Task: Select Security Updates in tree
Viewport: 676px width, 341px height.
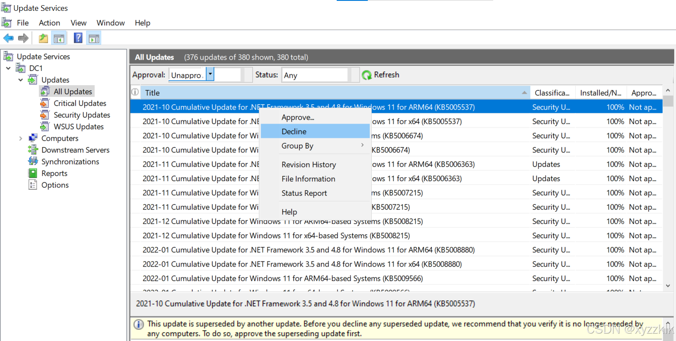Action: [82, 115]
